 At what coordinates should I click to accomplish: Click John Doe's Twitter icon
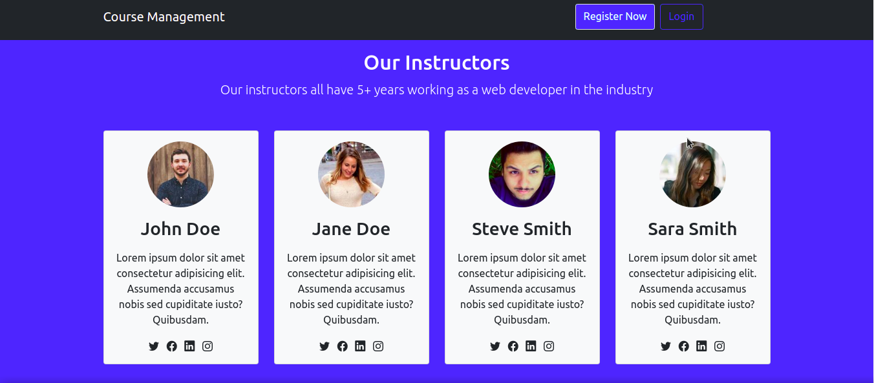coord(154,346)
